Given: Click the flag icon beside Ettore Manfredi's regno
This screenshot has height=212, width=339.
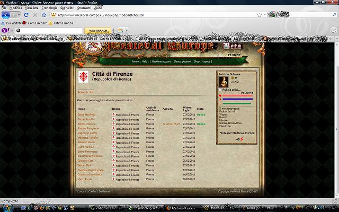Looking at the screenshot, I should coord(113,114).
